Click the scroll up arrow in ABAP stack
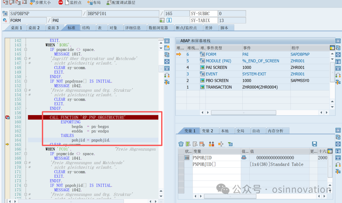Screen dimensions: 342x203 (332, 54)
